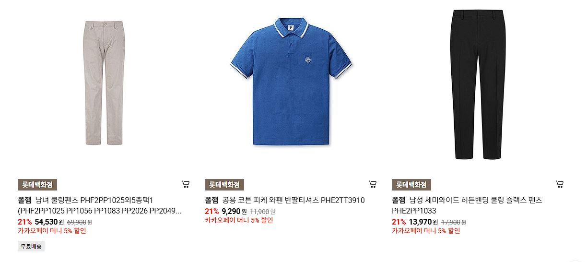
Task: Click 롯데백화점 badge above the polo shirt title
Action: pyautogui.click(x=224, y=185)
